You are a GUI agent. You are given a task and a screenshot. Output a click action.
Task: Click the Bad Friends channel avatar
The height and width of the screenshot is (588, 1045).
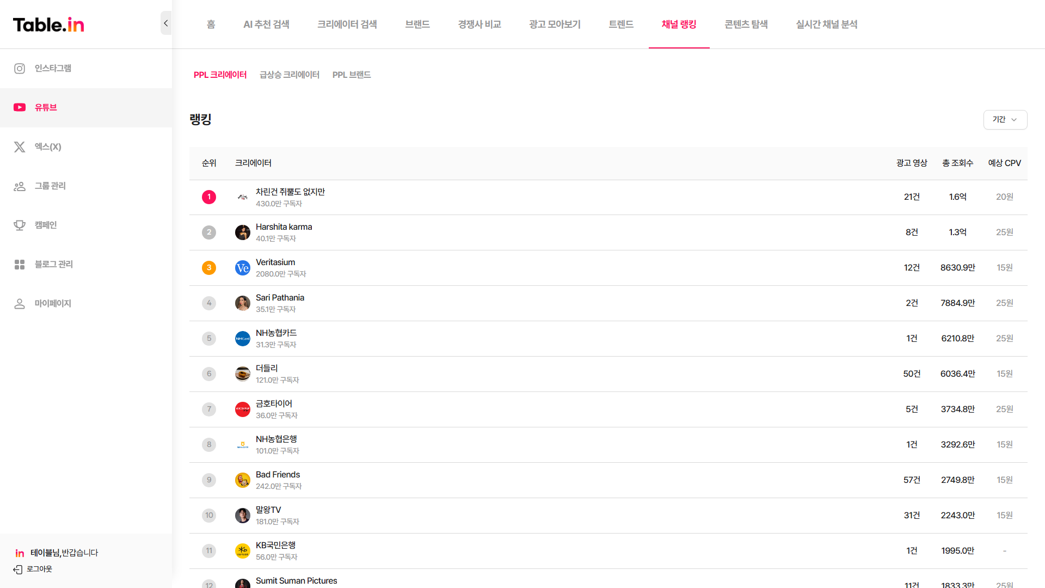click(x=243, y=480)
